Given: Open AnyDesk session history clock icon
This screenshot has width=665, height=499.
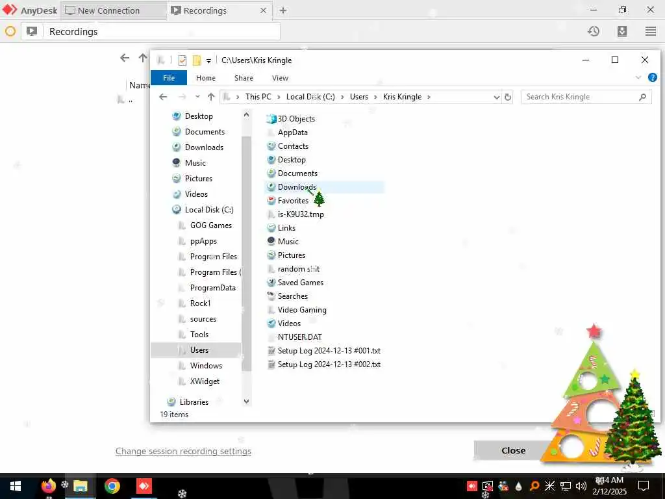Looking at the screenshot, I should tap(594, 31).
